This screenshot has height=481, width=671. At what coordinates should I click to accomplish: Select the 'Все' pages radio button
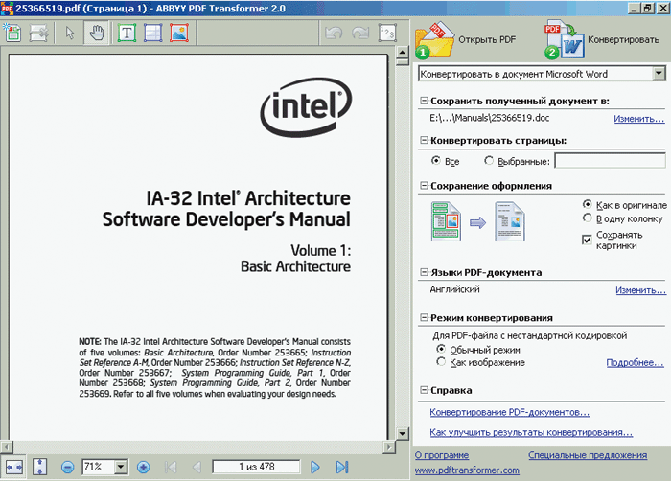pos(435,160)
